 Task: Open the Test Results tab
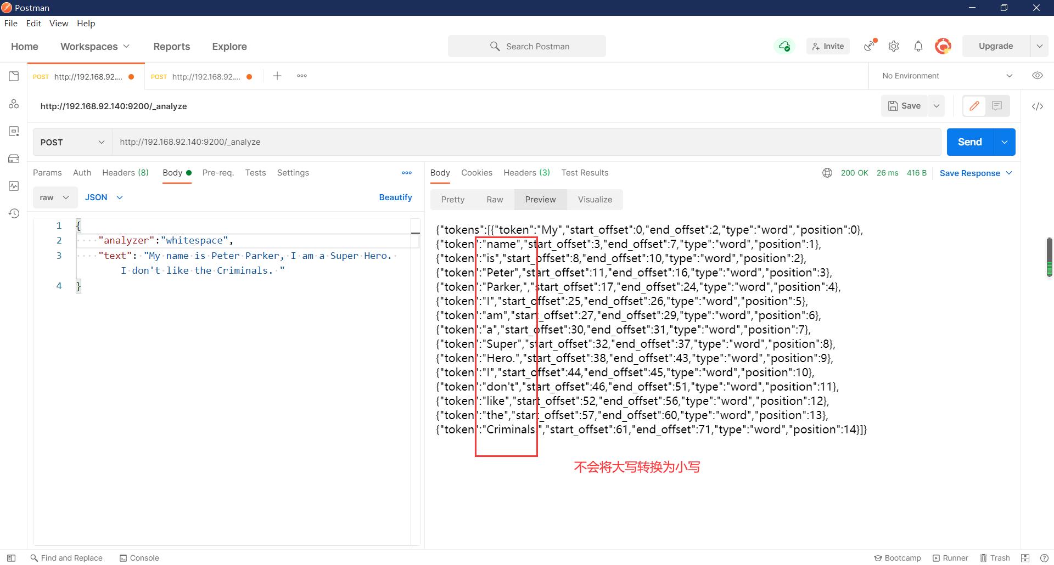click(585, 173)
